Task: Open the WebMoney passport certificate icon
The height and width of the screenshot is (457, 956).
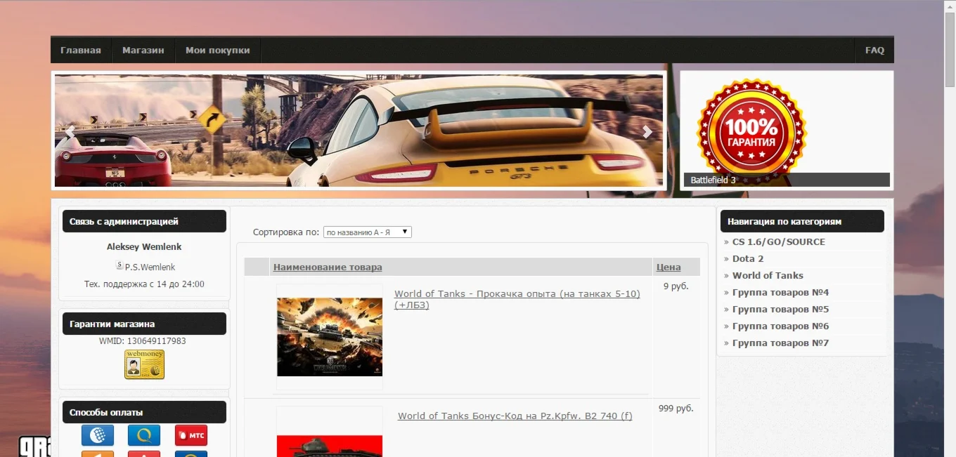Action: coord(144,364)
